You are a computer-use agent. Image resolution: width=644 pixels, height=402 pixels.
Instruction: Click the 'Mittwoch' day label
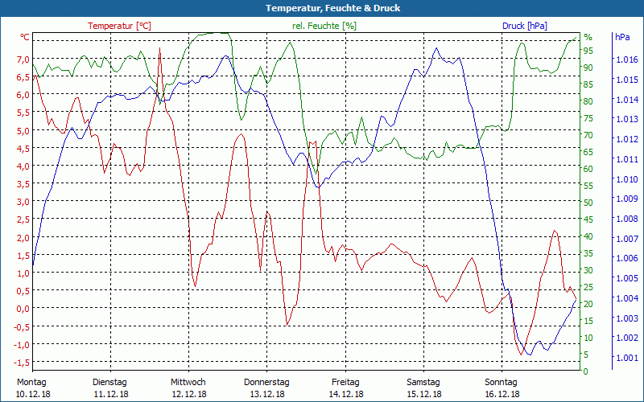tap(188, 382)
